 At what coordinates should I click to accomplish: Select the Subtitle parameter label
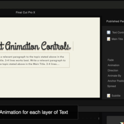pos(116,96)
